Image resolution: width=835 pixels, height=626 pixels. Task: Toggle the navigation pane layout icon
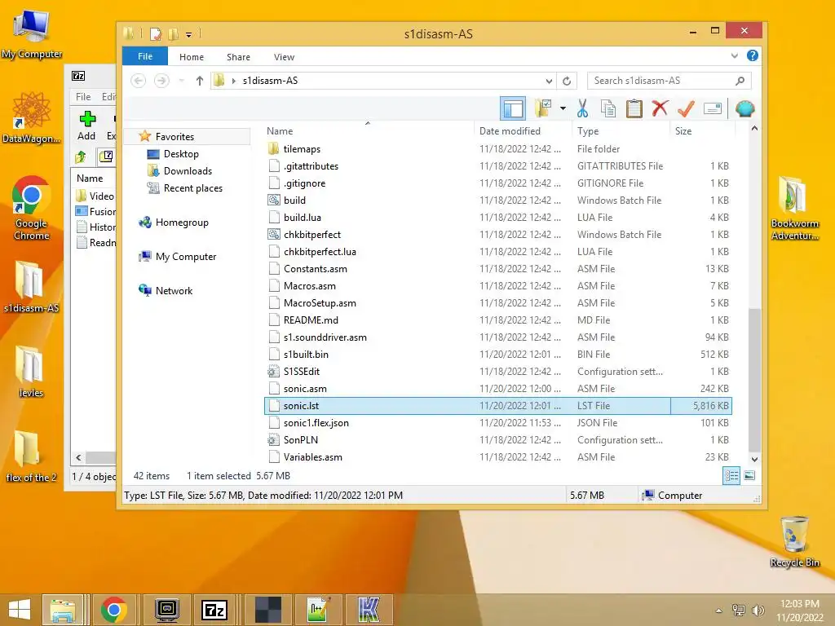(512, 108)
